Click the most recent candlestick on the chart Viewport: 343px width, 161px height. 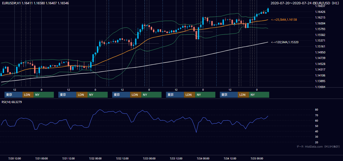(268, 10)
